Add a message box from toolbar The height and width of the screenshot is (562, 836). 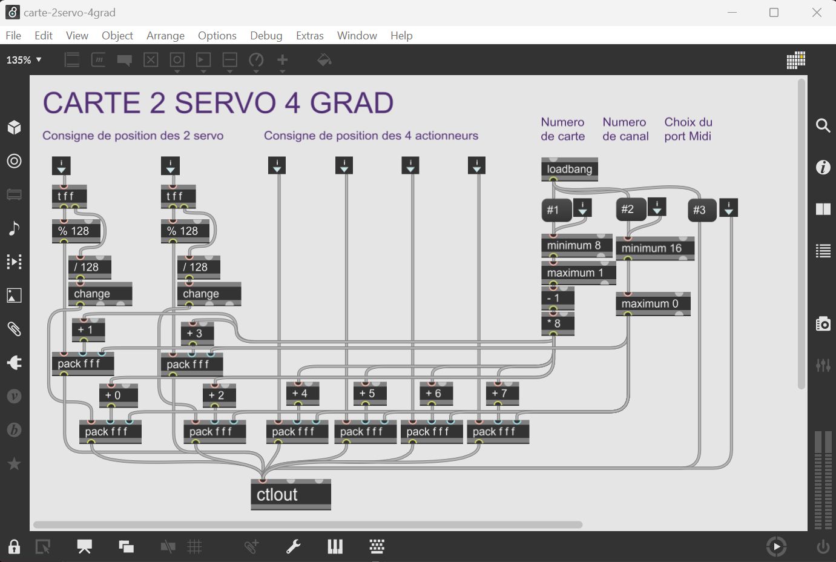point(98,60)
